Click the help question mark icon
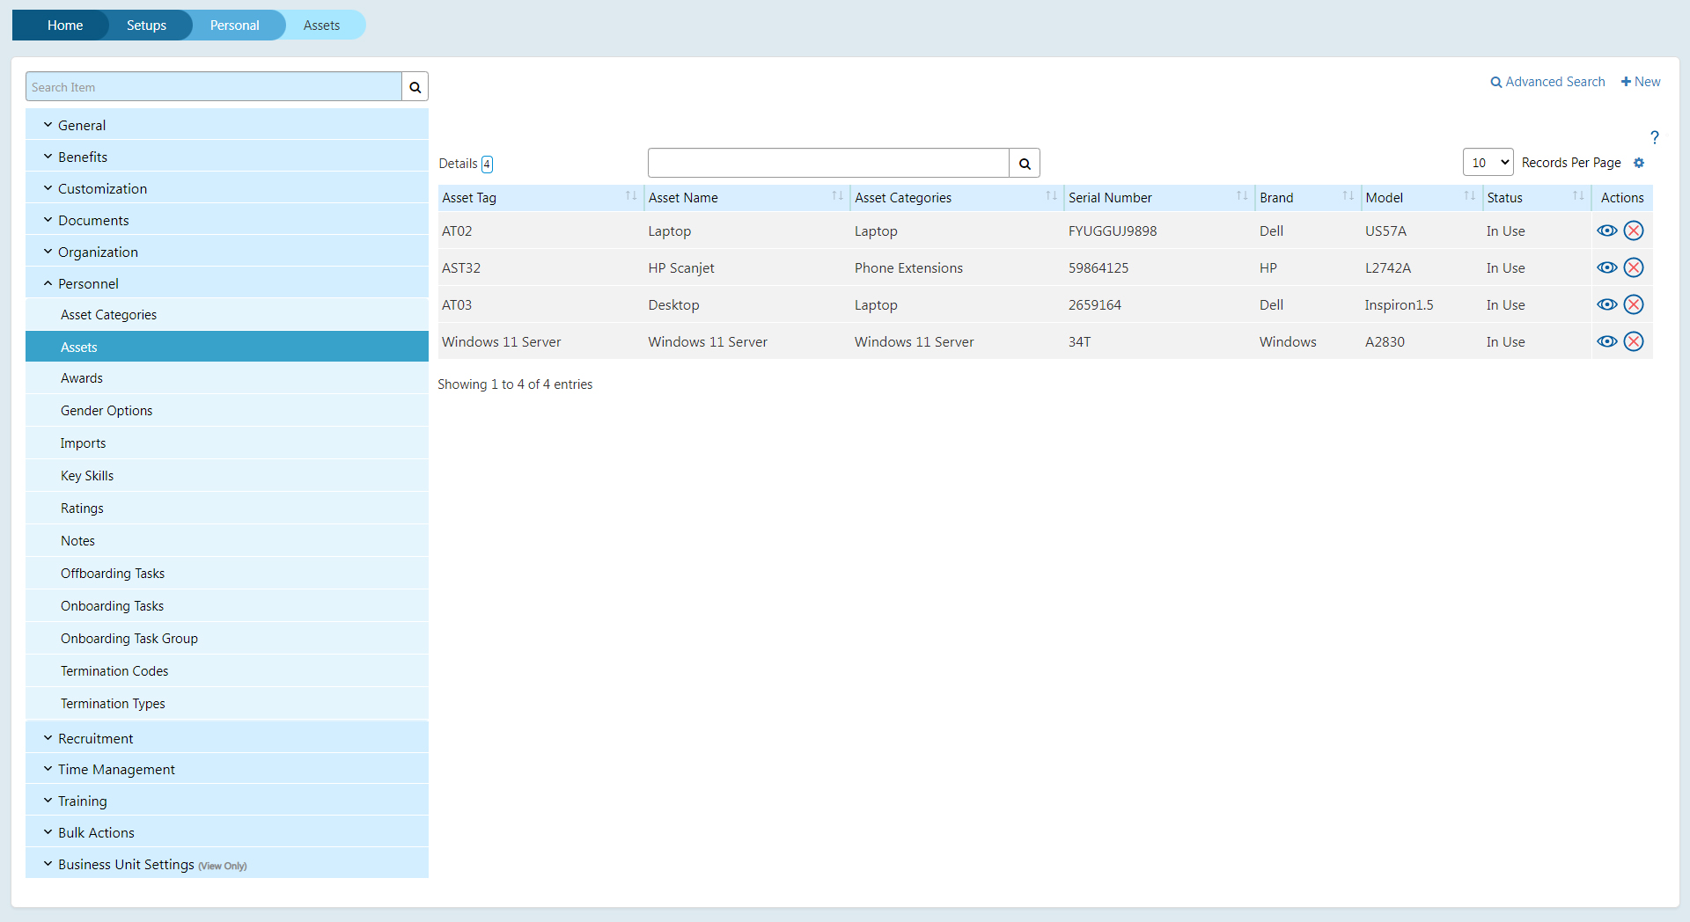Screen dimensions: 1690x922 pyautogui.click(x=1655, y=138)
